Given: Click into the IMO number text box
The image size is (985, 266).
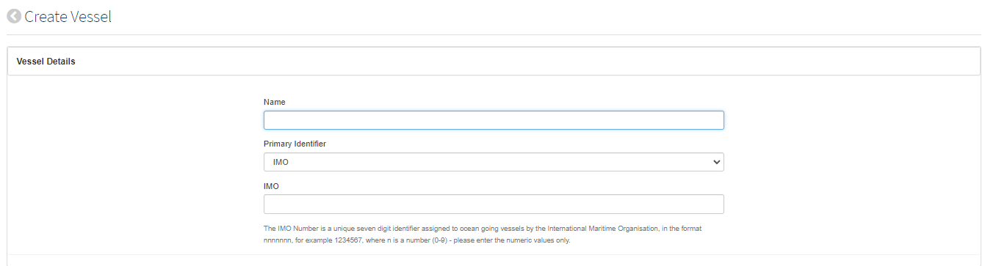Looking at the screenshot, I should coord(494,204).
